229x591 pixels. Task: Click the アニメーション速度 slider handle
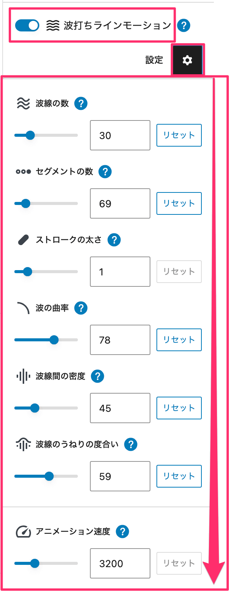[35, 563]
